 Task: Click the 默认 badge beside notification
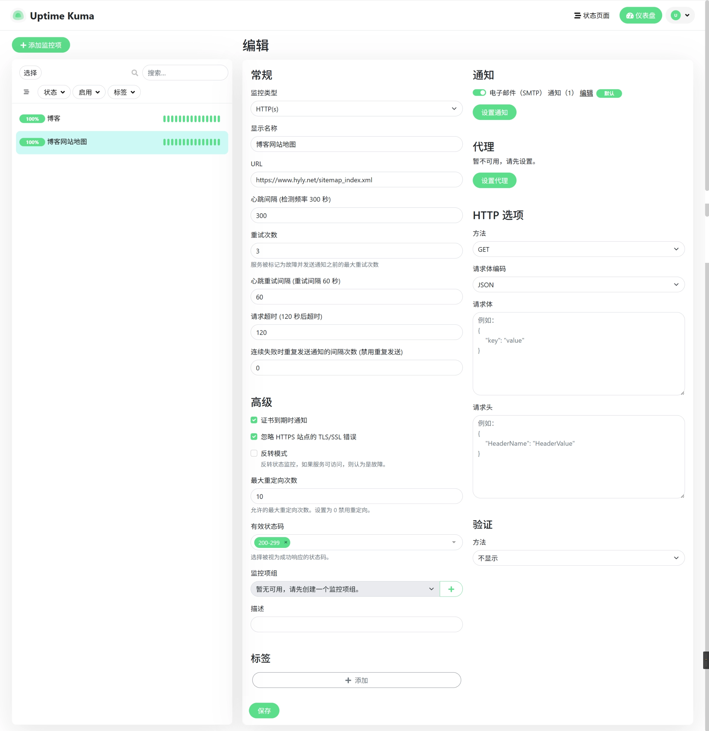609,93
